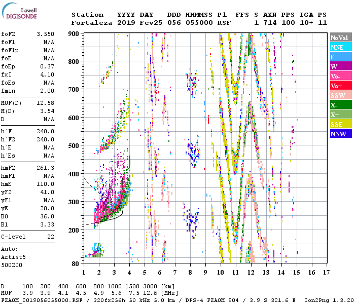Select the SSW legend swatch
The height and width of the screenshot is (304, 355).
(x=341, y=95)
